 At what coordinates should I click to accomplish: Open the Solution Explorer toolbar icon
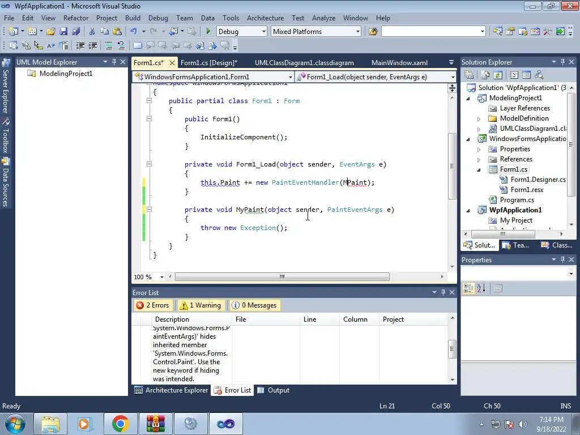click(497, 32)
